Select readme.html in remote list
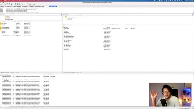This screenshot has height=109, width=194. [67, 32]
